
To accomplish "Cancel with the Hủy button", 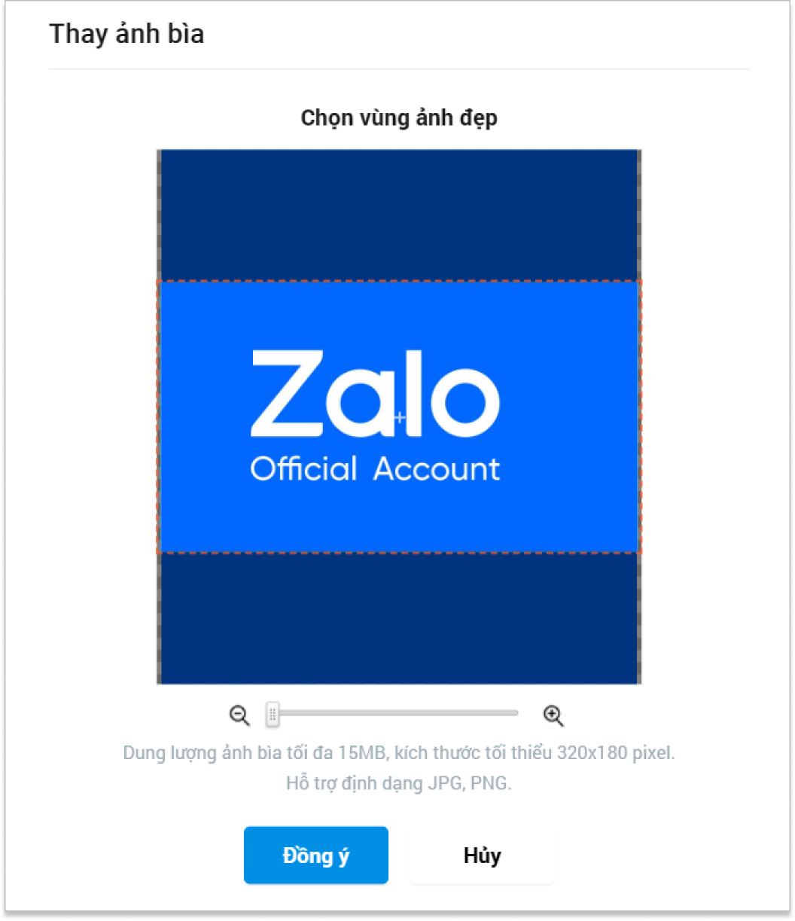I will click(x=483, y=855).
